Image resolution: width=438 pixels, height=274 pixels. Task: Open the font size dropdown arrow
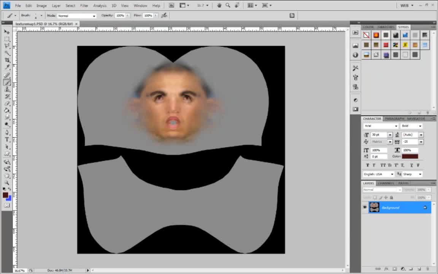tap(390, 135)
